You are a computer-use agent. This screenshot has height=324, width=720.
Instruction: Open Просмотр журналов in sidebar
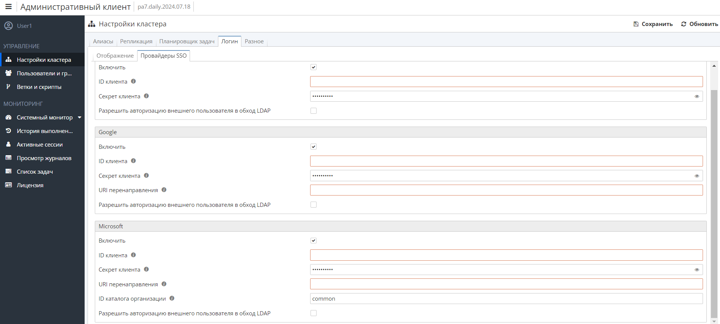(x=42, y=158)
